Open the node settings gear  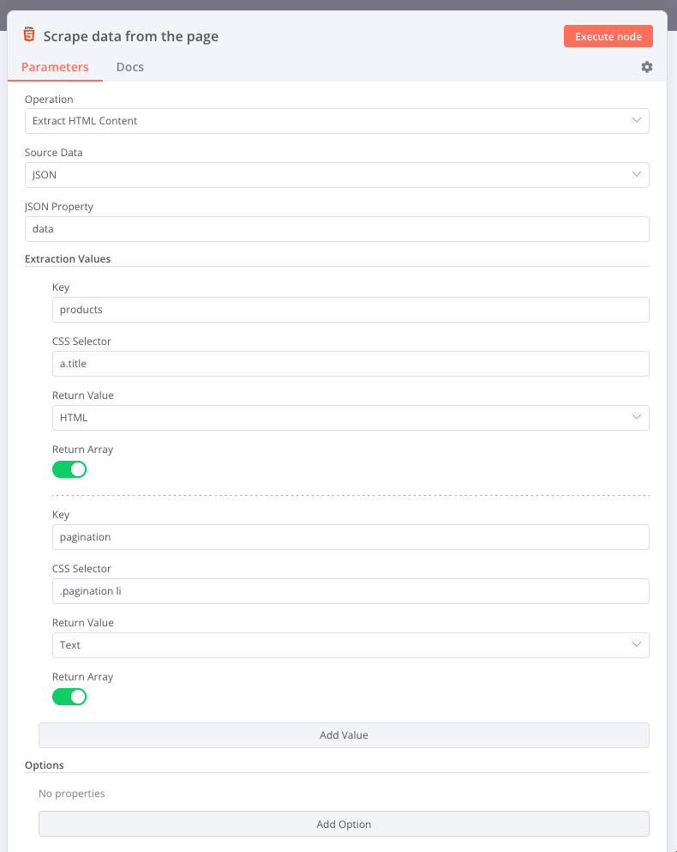[646, 66]
